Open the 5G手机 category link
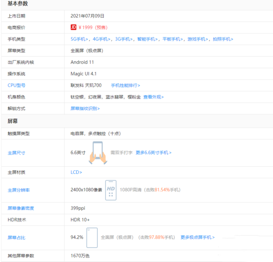This screenshot has width=273, height=262. pyautogui.click(x=80, y=39)
